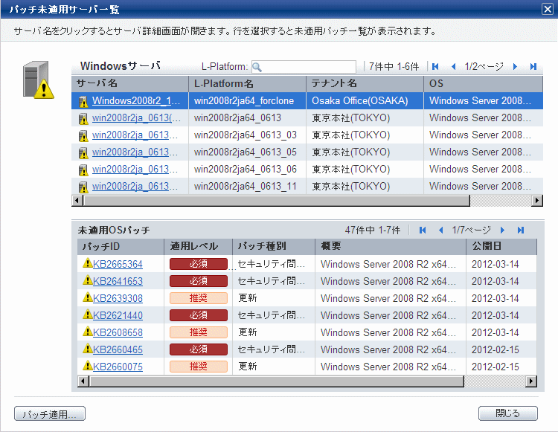Viewport: 558px width, 432px height.
Task: Select L-Platform cell win2008r2ja64_0613_03
Action: (246, 135)
